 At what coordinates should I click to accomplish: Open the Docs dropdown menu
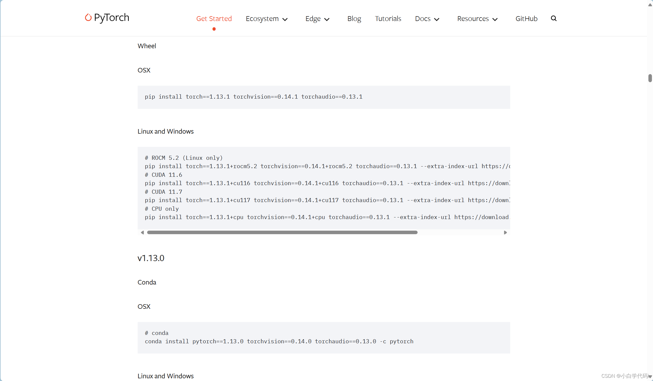tap(427, 19)
